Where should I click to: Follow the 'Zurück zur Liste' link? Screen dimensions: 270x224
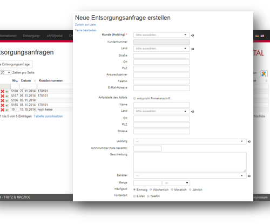(85, 25)
